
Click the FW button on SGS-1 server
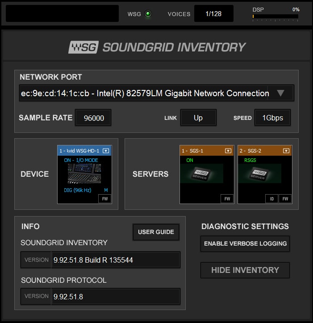[227, 198]
